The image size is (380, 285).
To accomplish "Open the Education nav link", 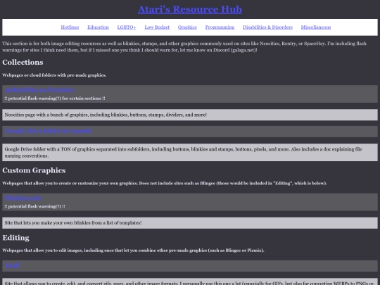I will point(98,27).
